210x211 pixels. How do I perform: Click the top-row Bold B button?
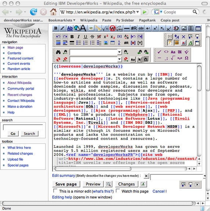pos(55,28)
